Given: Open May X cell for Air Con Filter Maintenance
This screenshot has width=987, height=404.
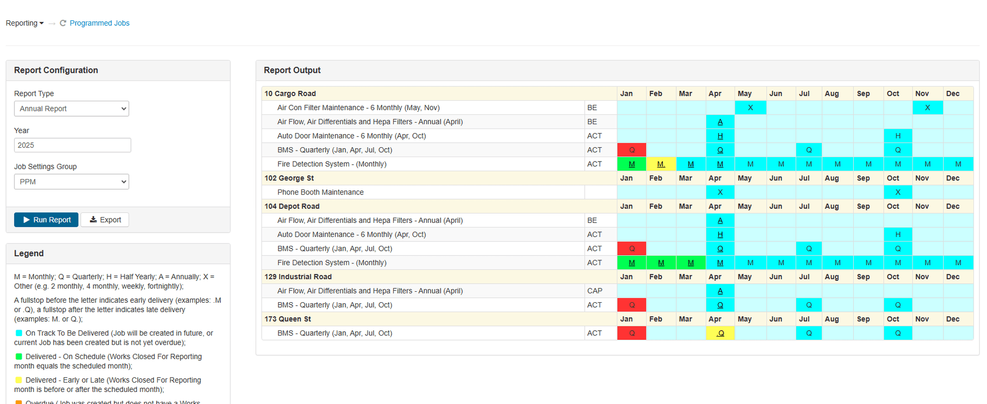Looking at the screenshot, I should (x=750, y=108).
